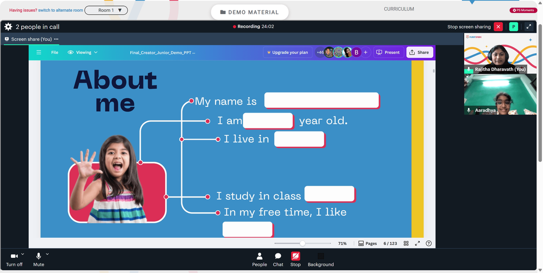The width and height of the screenshot is (543, 273).
Task: Open the Canva File menu
Action: (55, 52)
